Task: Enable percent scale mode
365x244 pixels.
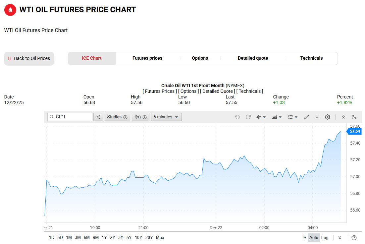Action: point(304,237)
